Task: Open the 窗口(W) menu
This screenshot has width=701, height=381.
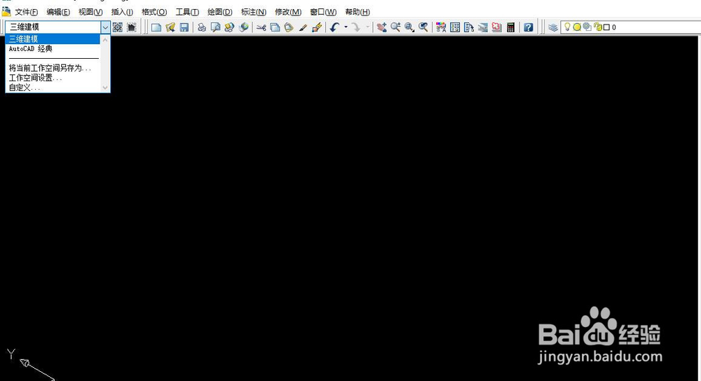Action: 323,12
